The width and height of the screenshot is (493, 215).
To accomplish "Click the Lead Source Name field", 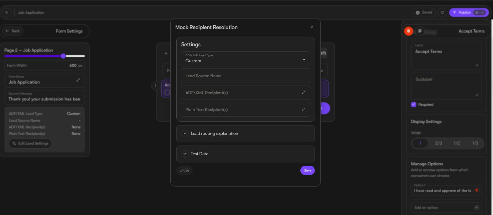I will (246, 76).
